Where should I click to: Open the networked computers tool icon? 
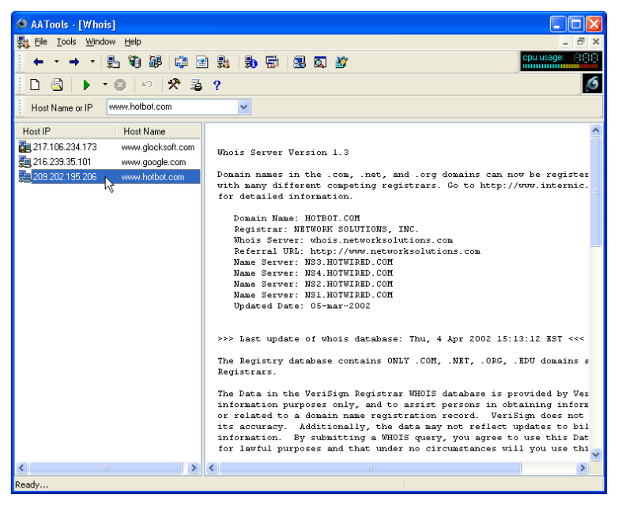click(155, 62)
